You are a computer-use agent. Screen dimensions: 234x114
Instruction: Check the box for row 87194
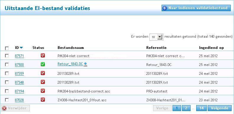(7, 91)
